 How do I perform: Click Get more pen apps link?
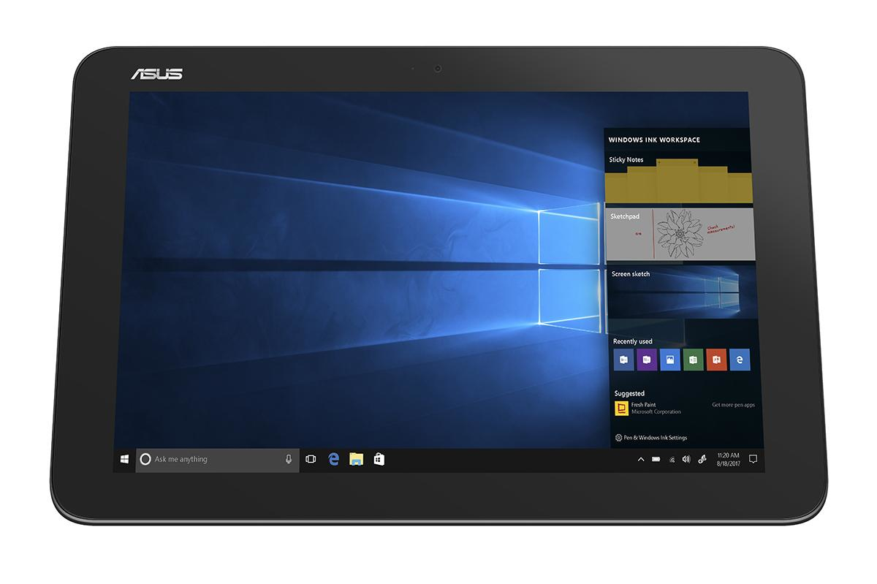[x=733, y=405]
